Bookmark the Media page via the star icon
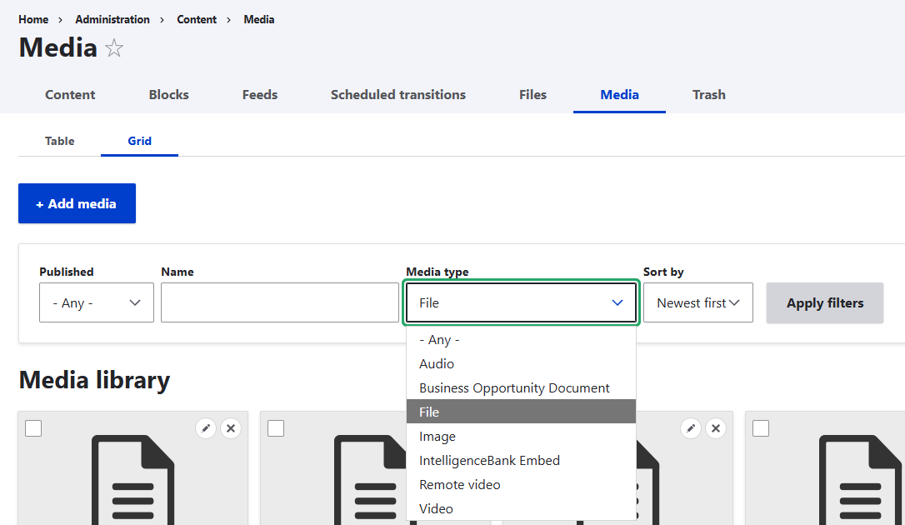Image resolution: width=905 pixels, height=525 pixels. 113,47
